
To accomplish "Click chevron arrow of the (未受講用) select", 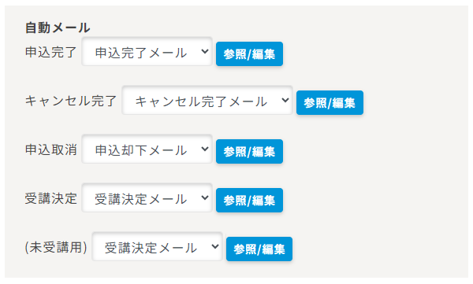I will pos(215,246).
